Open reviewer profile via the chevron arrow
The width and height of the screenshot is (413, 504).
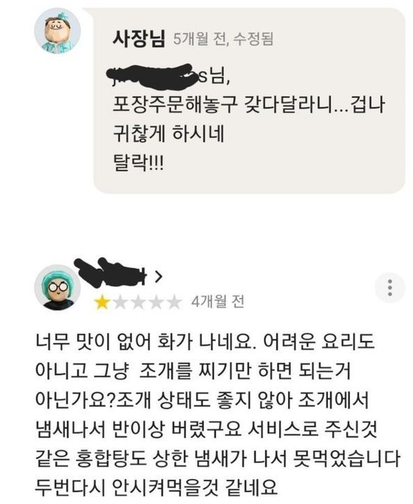tap(158, 276)
